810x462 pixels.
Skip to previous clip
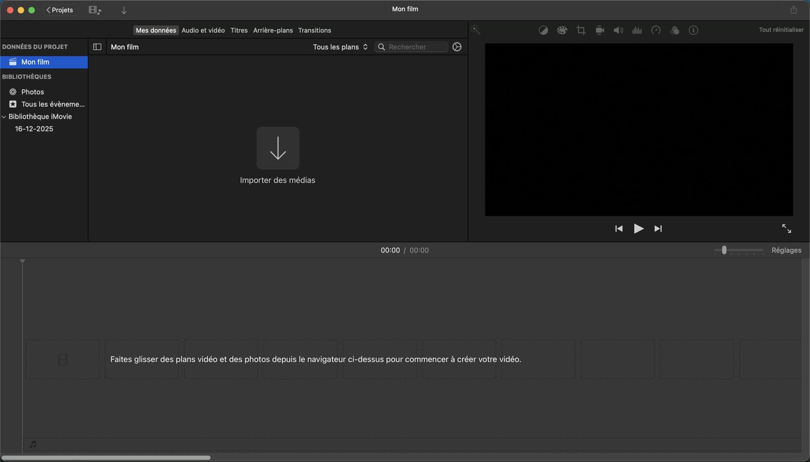(619, 228)
